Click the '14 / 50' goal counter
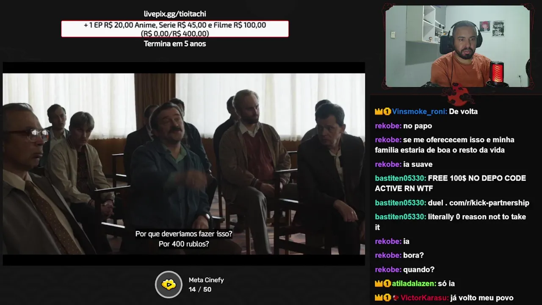This screenshot has width=542, height=305. (200, 289)
